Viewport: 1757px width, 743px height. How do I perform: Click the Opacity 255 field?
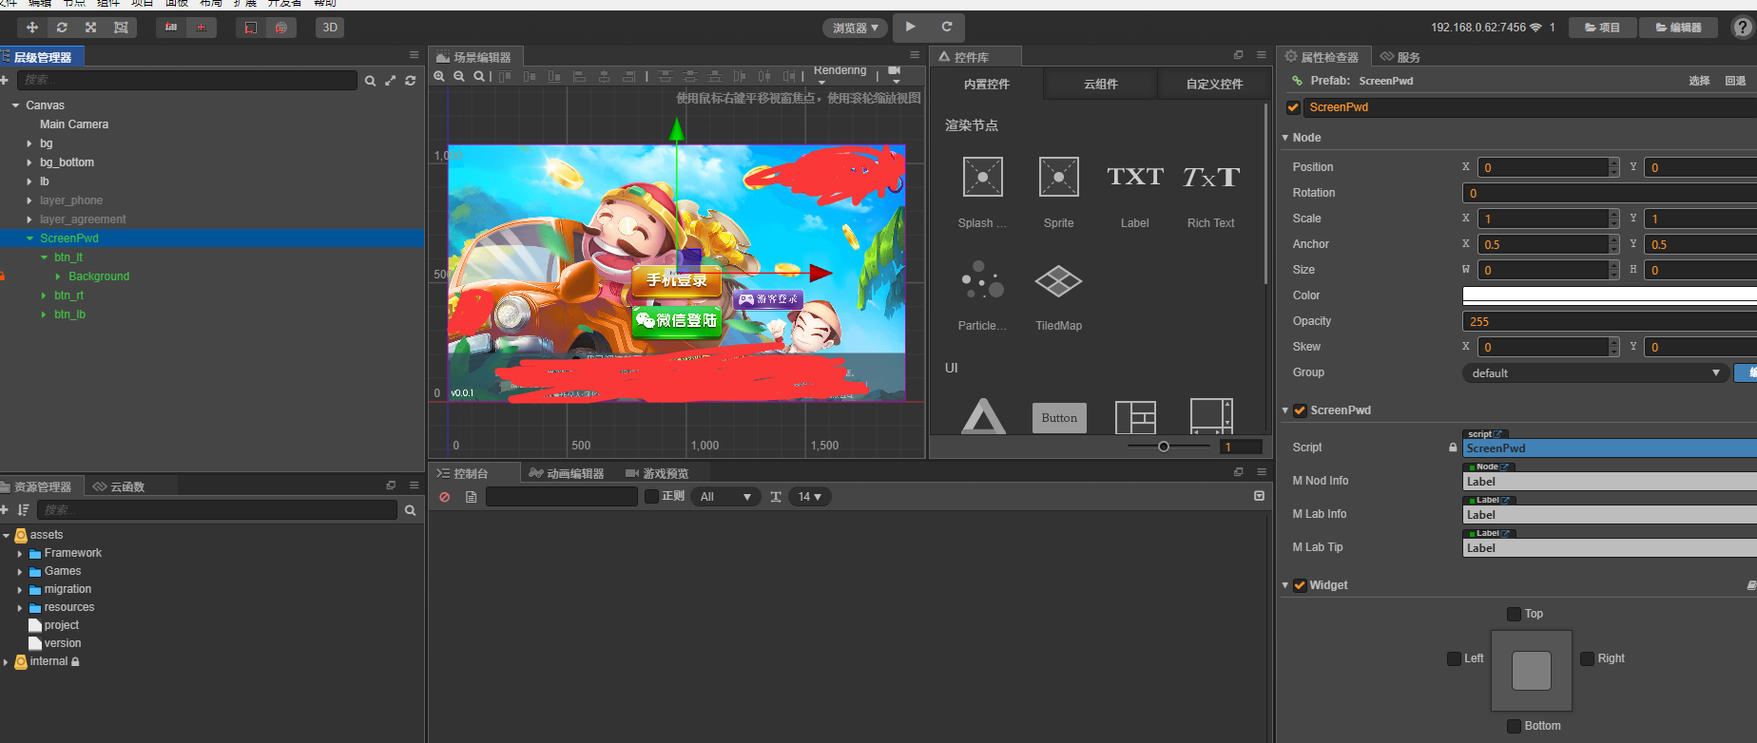coord(1609,321)
